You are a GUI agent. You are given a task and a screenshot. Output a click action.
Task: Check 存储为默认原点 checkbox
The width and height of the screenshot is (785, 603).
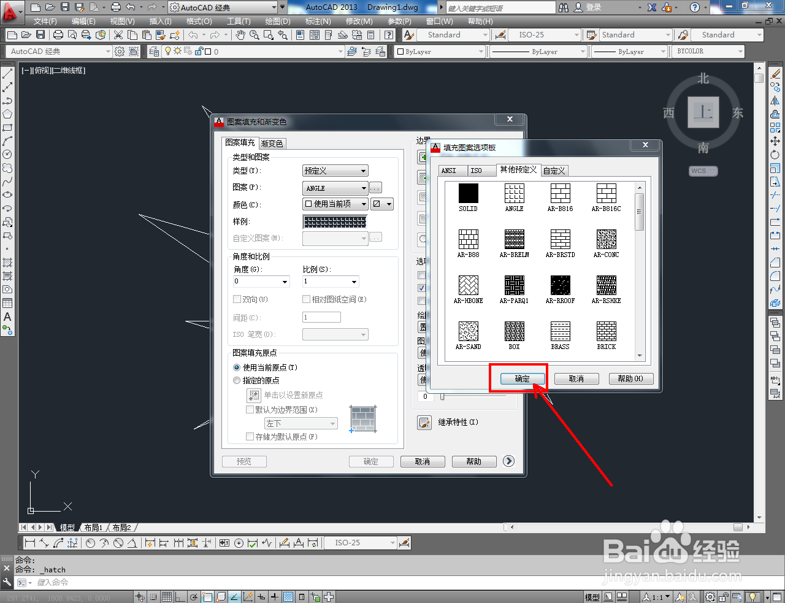tap(250, 437)
